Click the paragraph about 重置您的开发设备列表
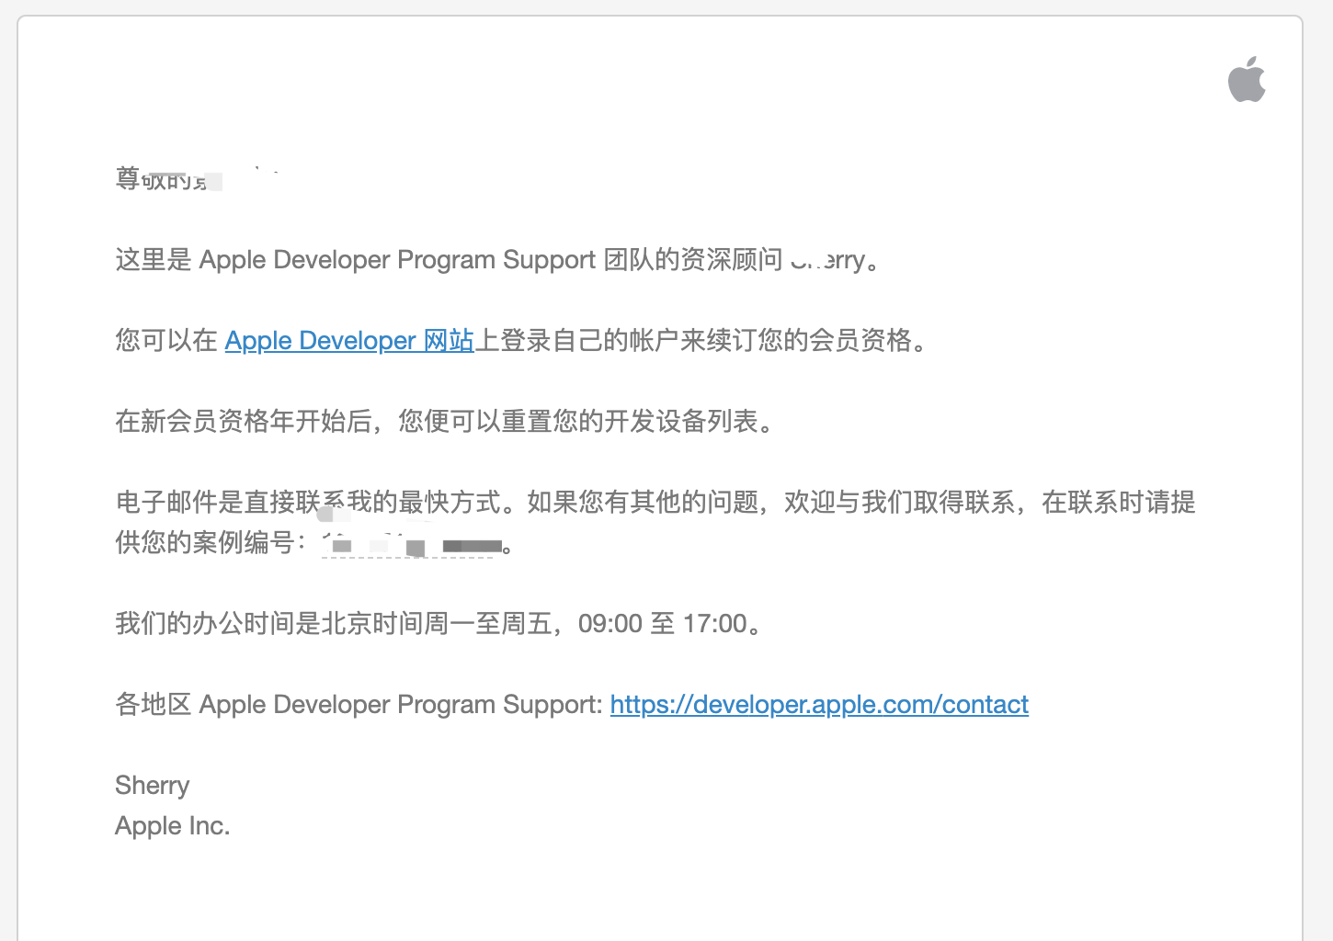Viewport: 1333px width, 941px height. (444, 423)
